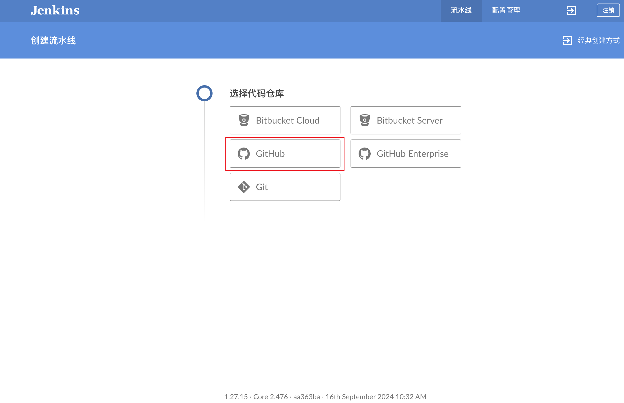Click the GitHub Enterprise octocat icon

(x=365, y=154)
